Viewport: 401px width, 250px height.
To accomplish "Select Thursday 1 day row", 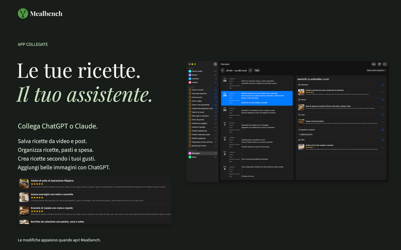I will point(257,127).
